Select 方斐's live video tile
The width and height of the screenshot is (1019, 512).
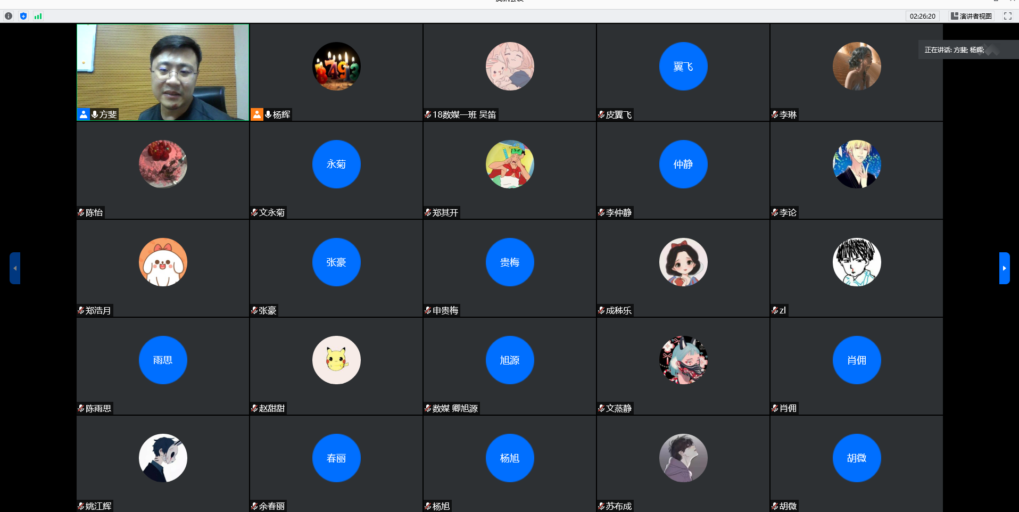click(x=163, y=72)
